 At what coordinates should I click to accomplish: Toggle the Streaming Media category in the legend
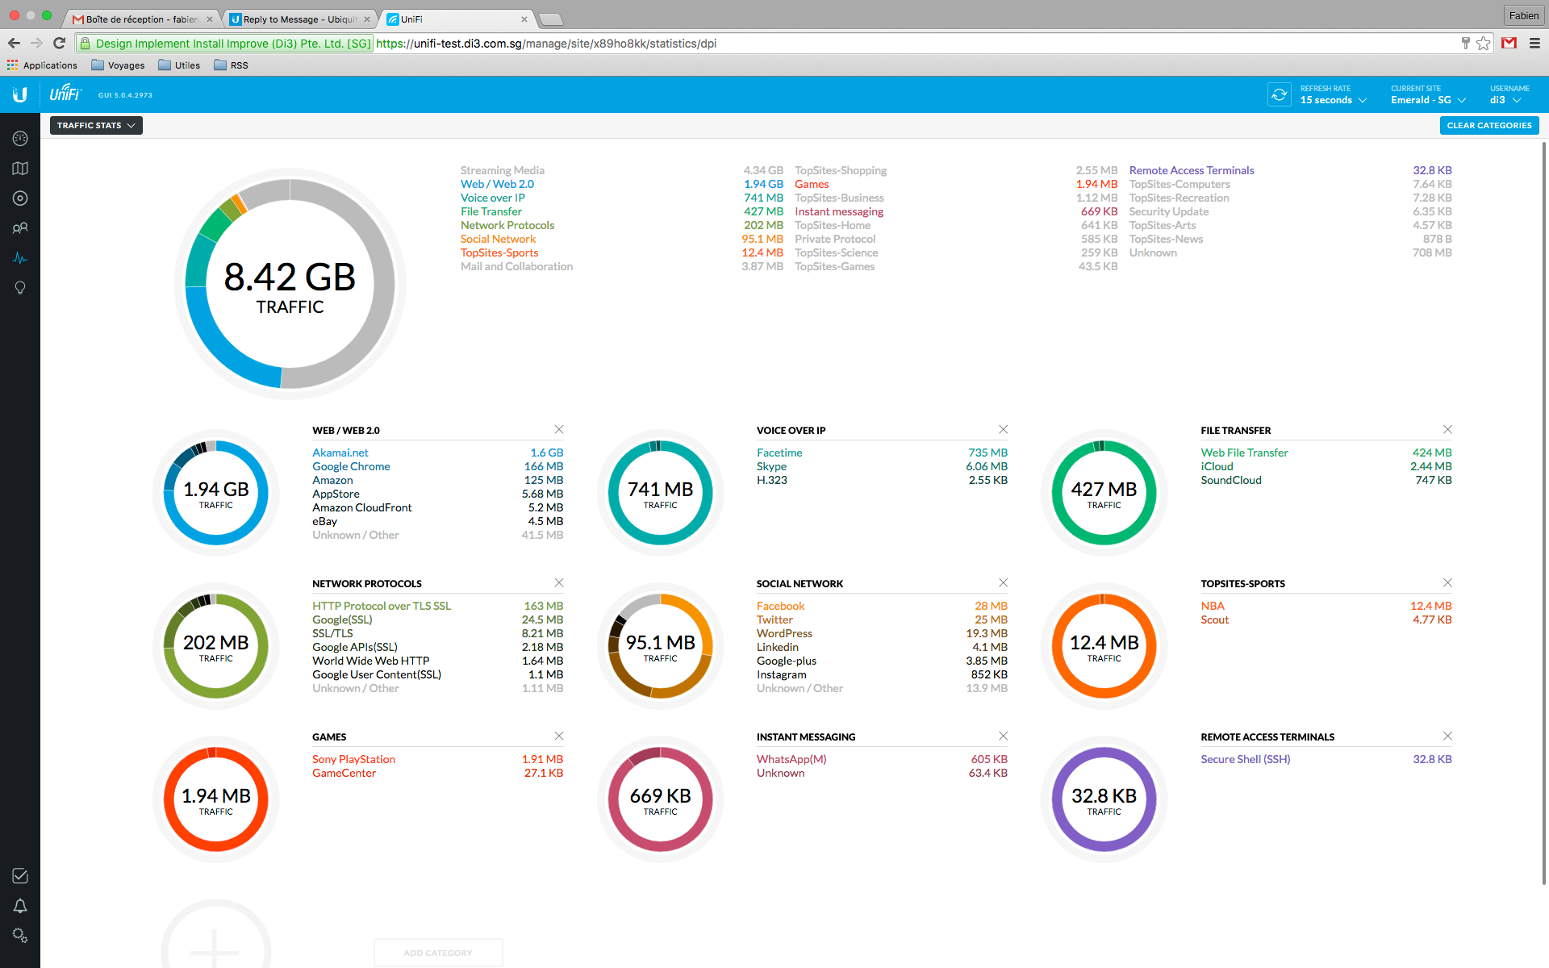pyautogui.click(x=502, y=170)
